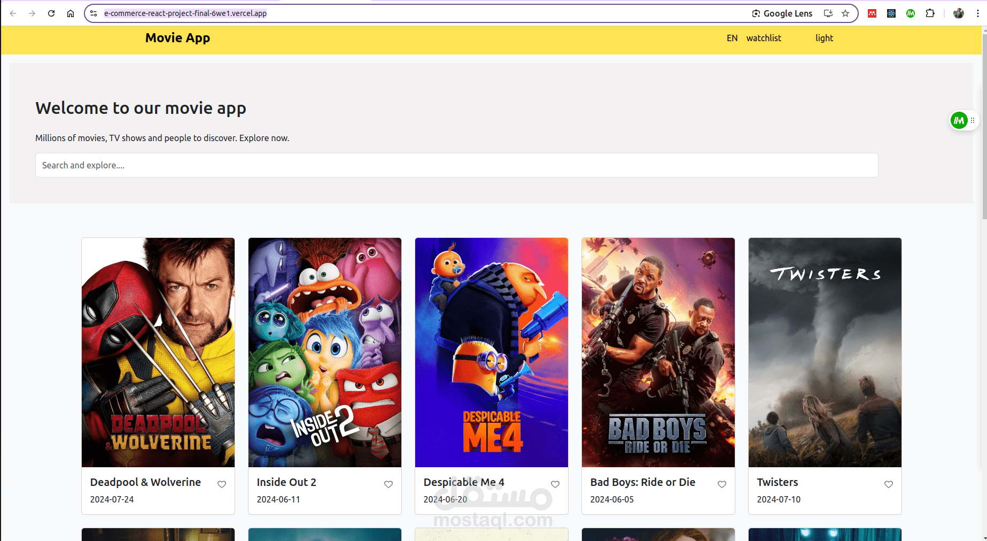Image resolution: width=987 pixels, height=541 pixels.
Task: Toggle the light theme option
Action: pos(824,38)
